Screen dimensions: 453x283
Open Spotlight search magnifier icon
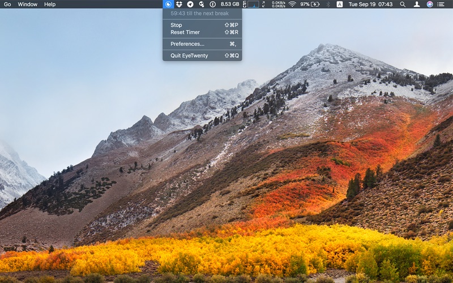point(403,4)
